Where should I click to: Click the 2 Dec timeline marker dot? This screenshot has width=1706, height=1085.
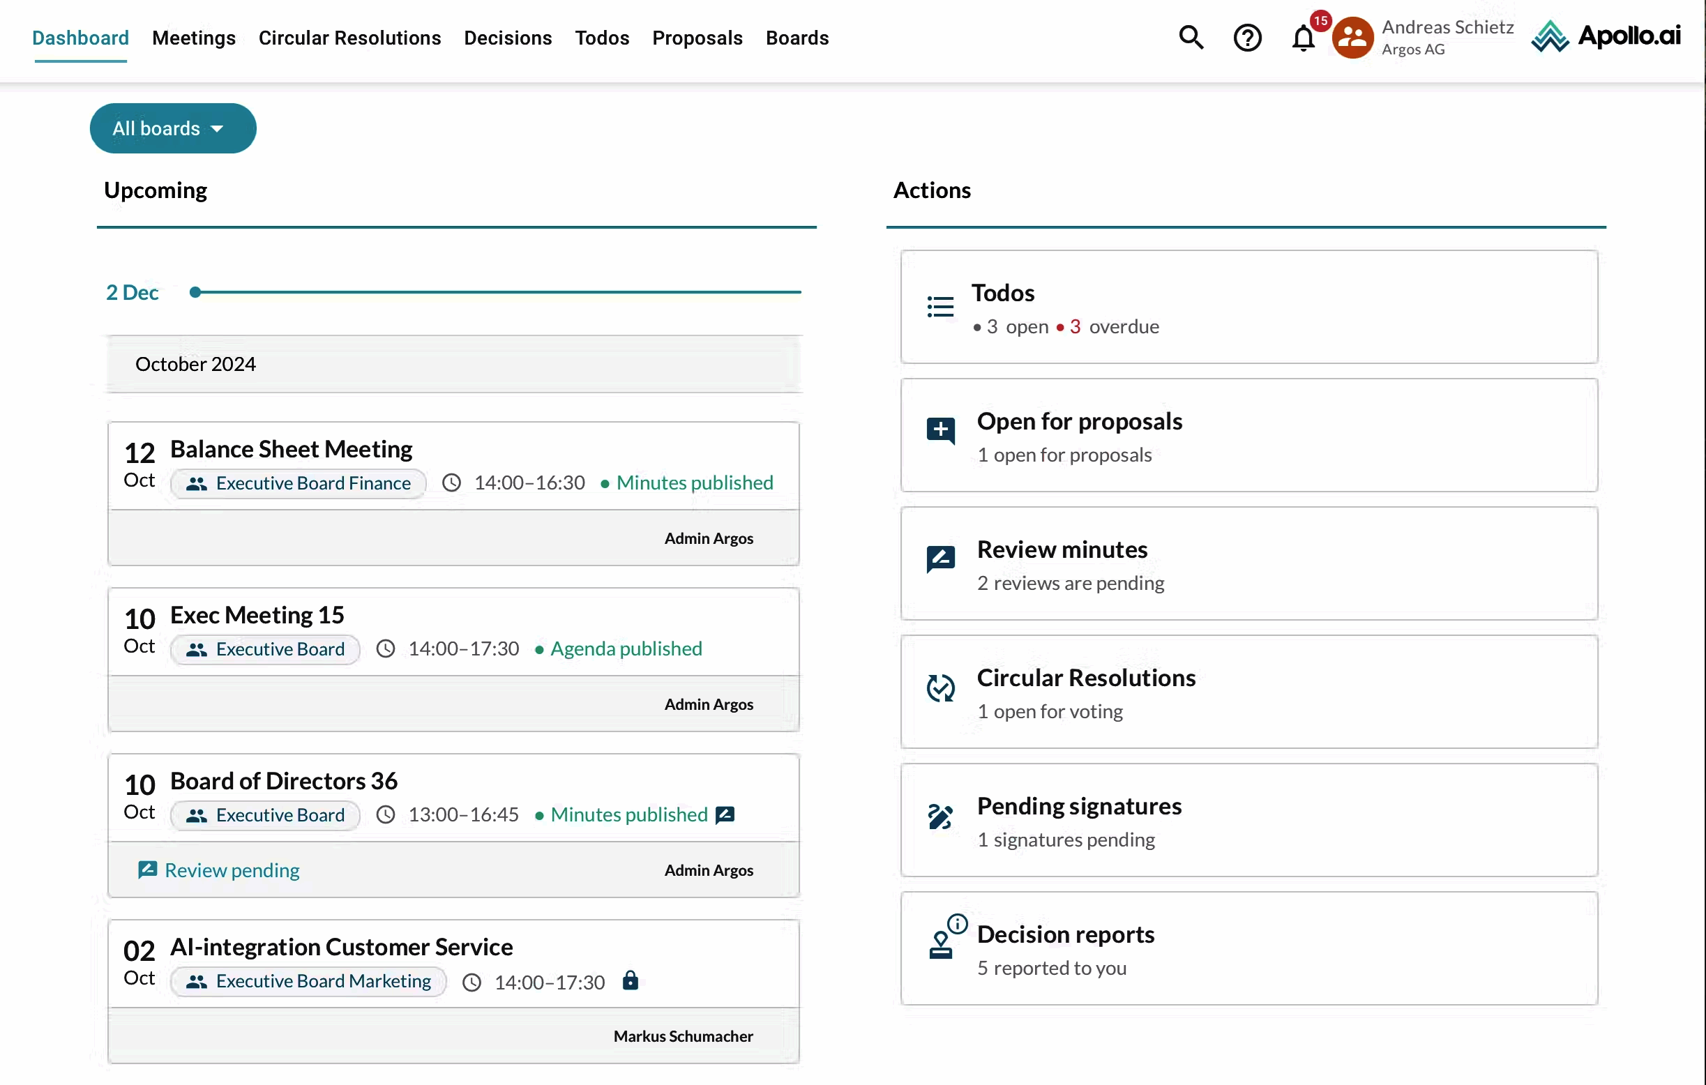click(x=194, y=291)
